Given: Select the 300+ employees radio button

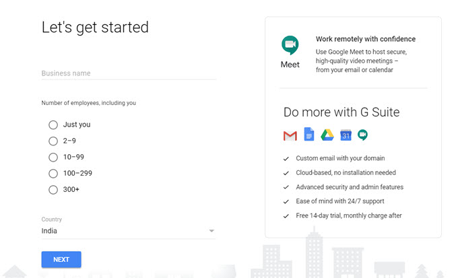Looking at the screenshot, I should [53, 190].
